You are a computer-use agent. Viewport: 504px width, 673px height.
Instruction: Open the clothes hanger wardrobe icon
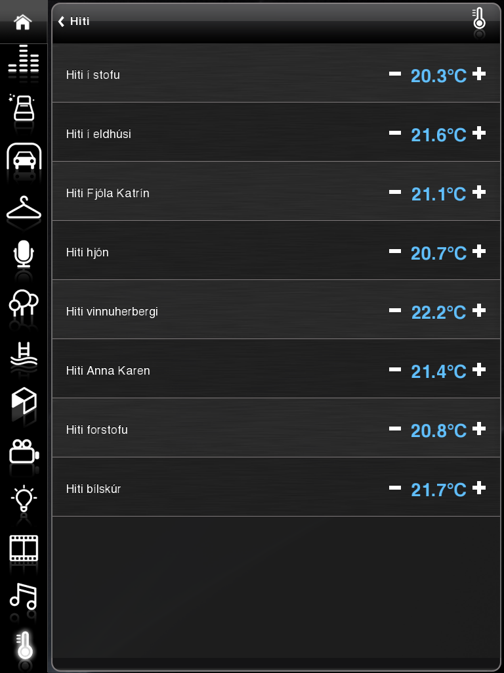click(x=24, y=207)
